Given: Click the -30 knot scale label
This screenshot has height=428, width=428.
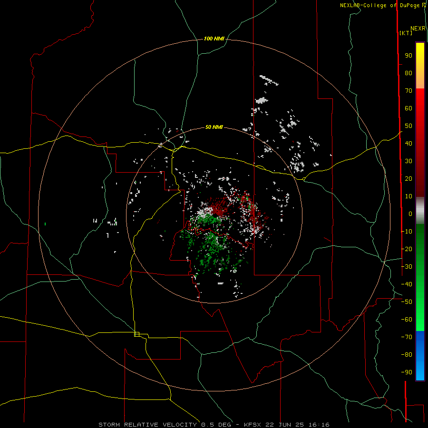Looking at the screenshot, I should click(407, 266).
